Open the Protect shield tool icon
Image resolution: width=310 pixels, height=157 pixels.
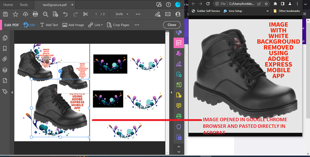click(179, 127)
